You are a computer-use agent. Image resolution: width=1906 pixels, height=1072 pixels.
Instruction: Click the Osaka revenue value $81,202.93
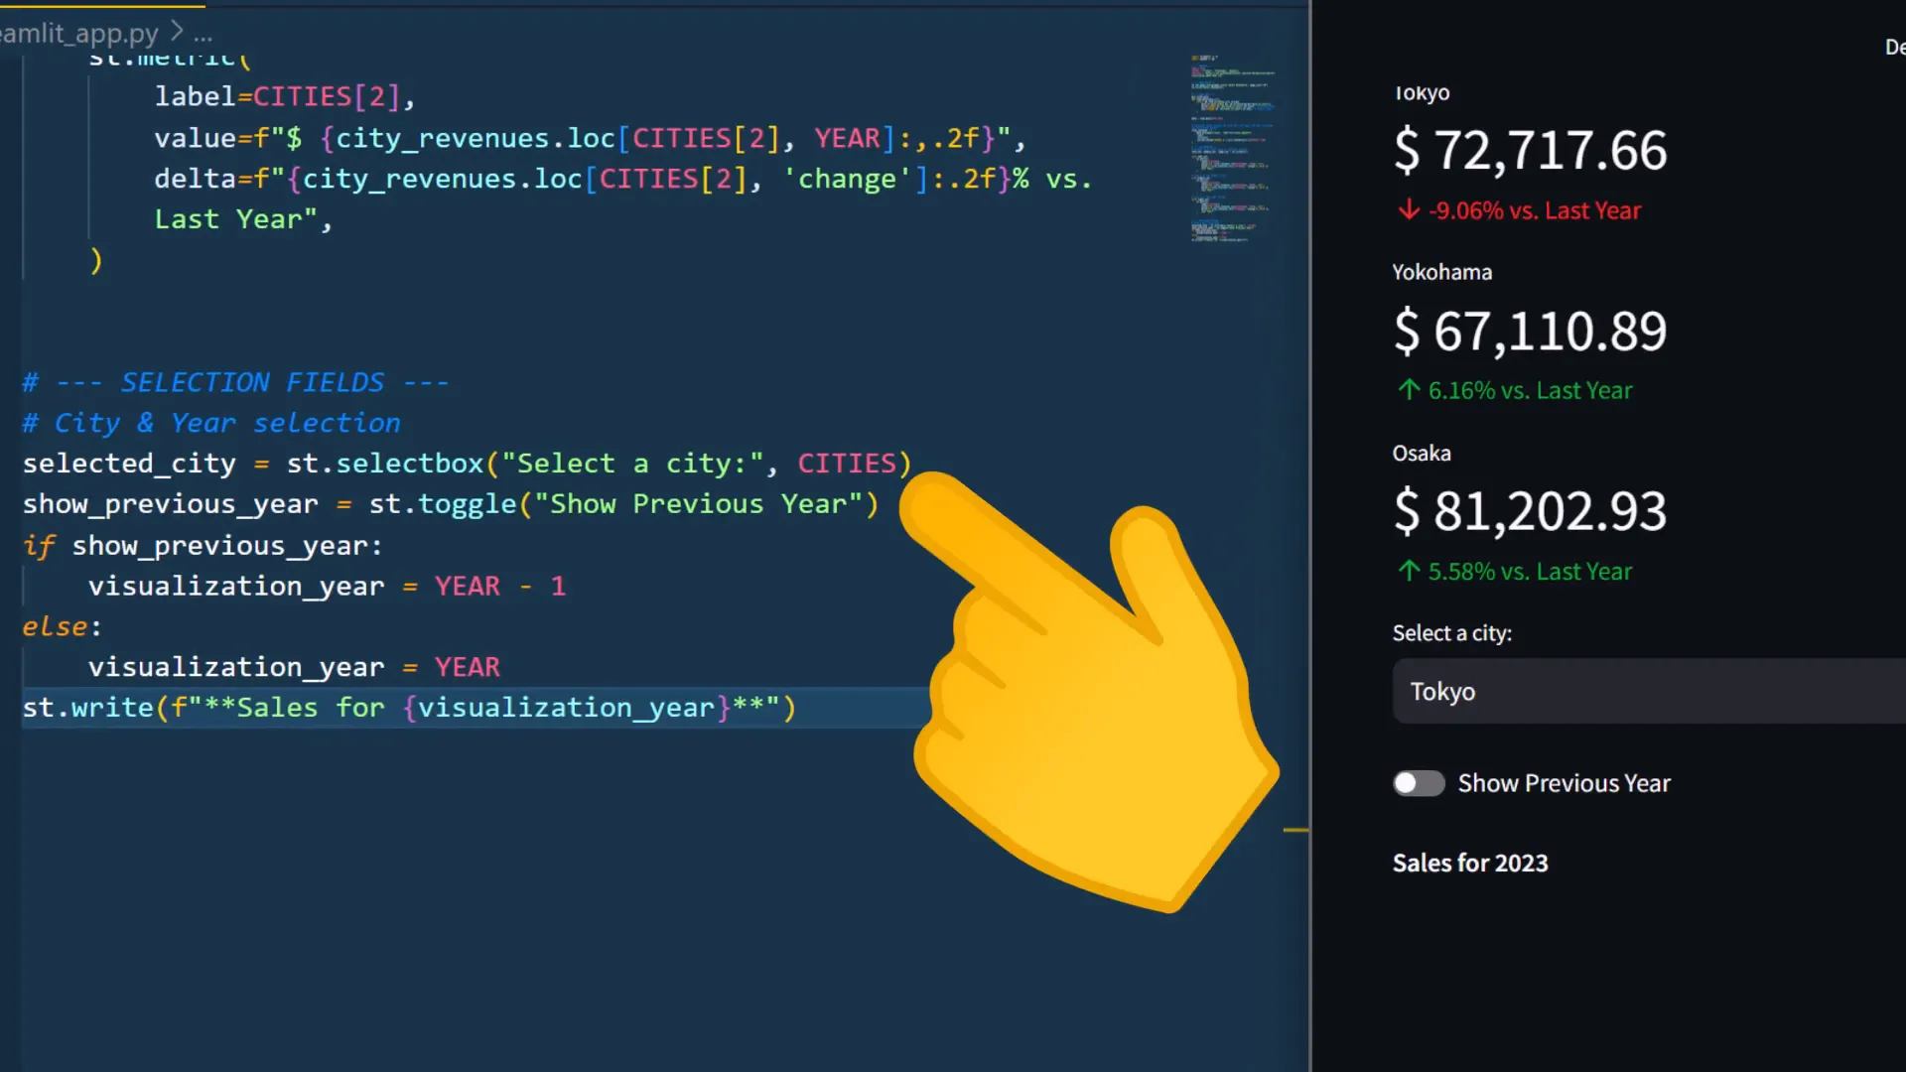coord(1530,511)
